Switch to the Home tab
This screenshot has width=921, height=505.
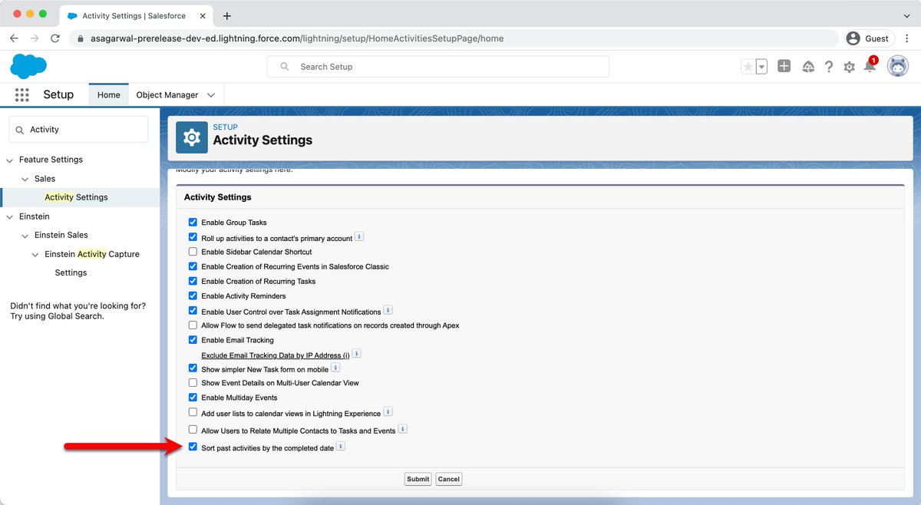point(108,95)
